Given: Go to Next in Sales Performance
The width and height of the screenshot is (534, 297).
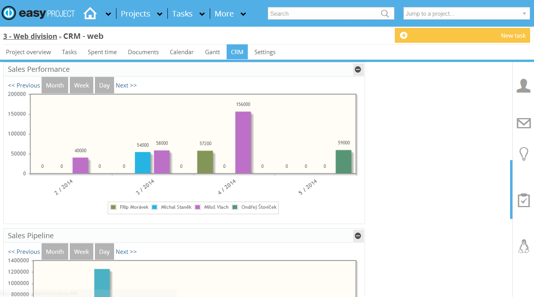Looking at the screenshot, I should point(126,85).
